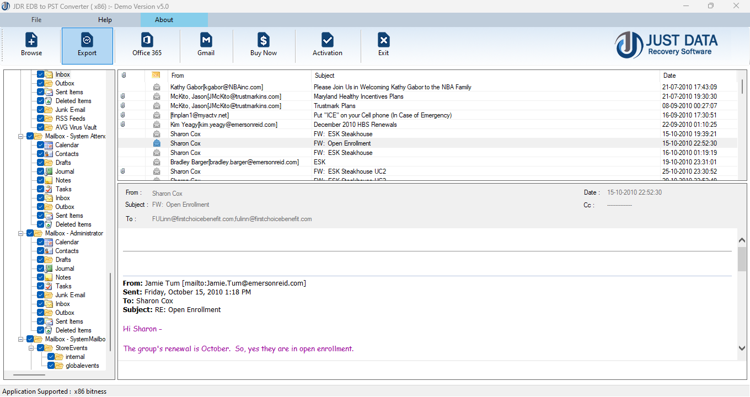Click the Just Data Recovery logo
750x397 pixels.
666,45
